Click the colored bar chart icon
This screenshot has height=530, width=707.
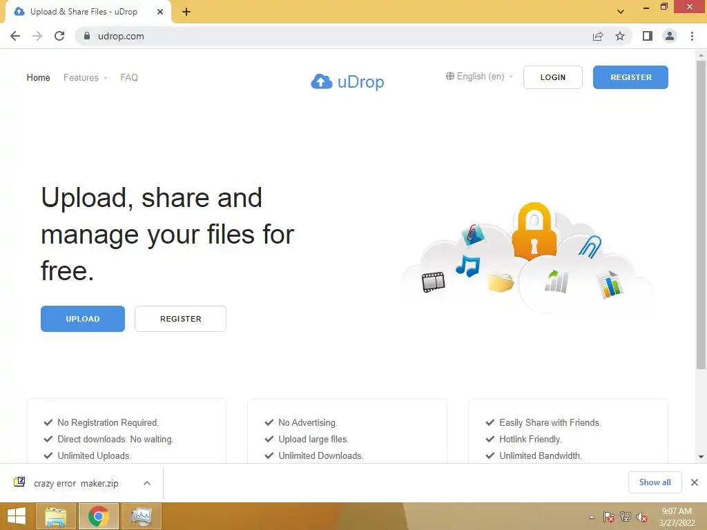pos(610,284)
